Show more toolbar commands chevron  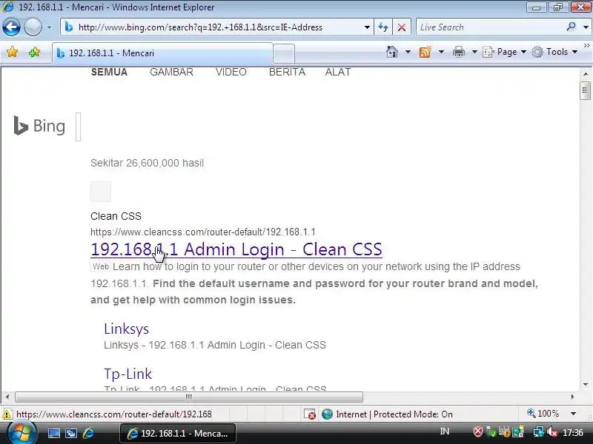[x=586, y=46]
